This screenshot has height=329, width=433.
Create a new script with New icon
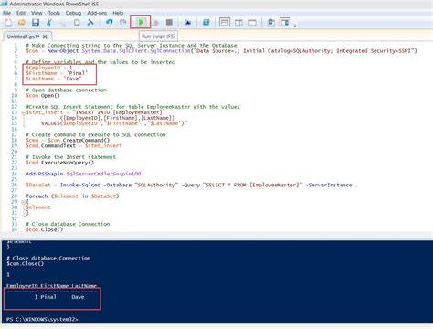pos(8,22)
